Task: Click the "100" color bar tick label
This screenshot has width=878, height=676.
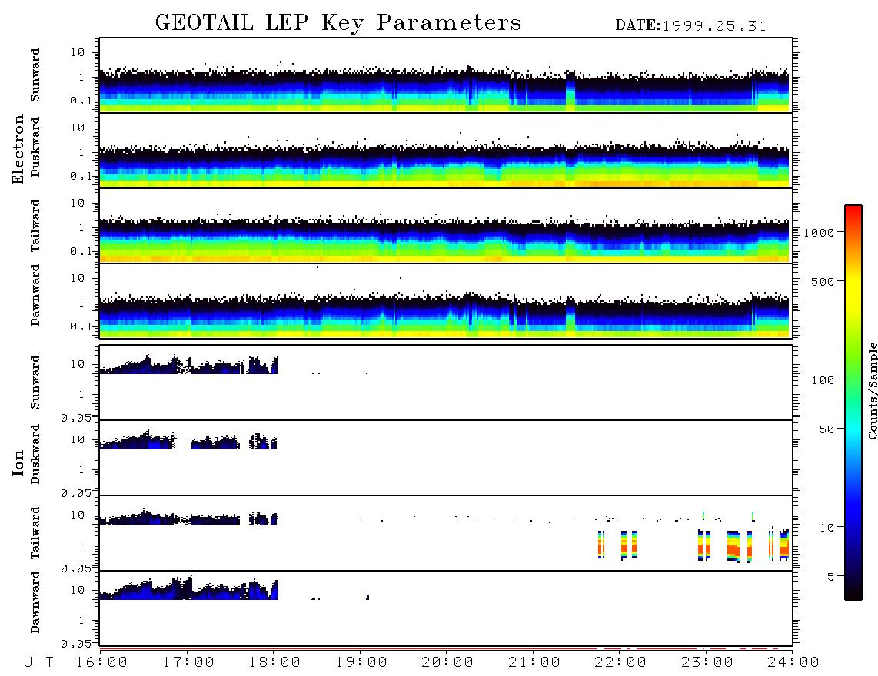Action: (823, 380)
